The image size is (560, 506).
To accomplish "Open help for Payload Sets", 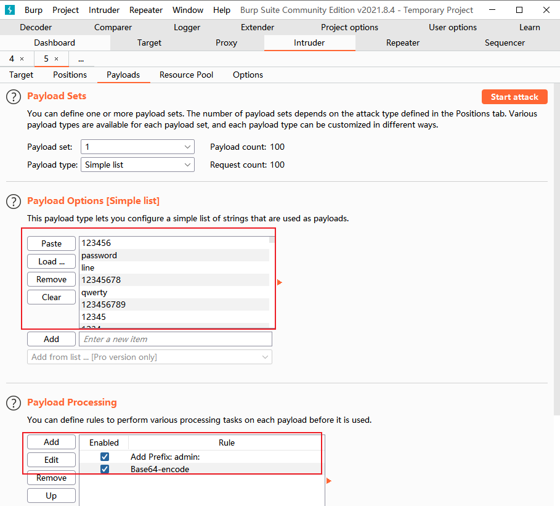I will (14, 97).
